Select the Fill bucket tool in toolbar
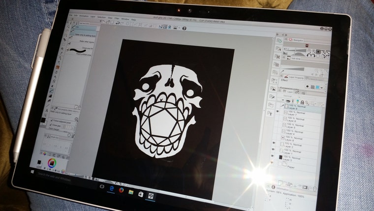 pyautogui.click(x=52, y=91)
